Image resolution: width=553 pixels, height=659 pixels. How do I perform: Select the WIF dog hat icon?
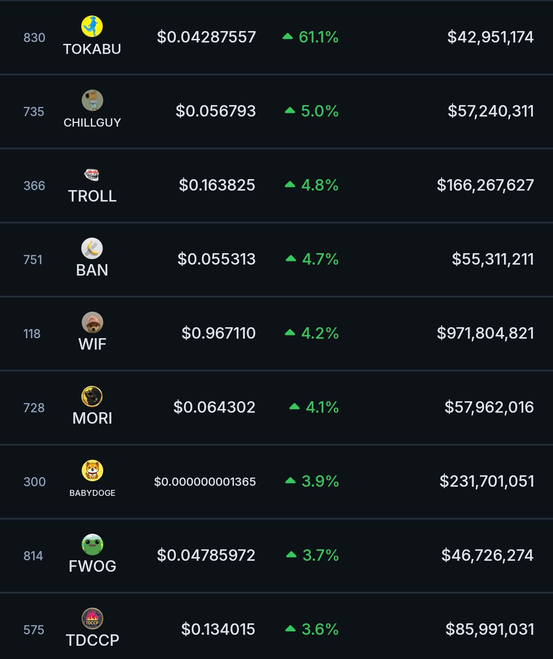pos(92,322)
